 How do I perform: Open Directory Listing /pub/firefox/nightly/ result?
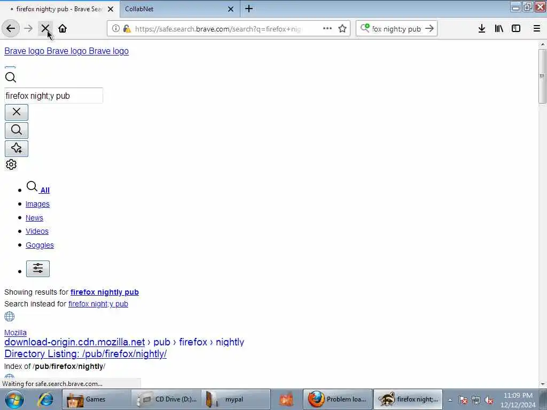85,354
